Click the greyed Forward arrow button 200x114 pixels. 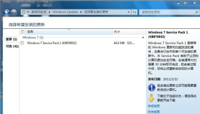(x=14, y=12)
